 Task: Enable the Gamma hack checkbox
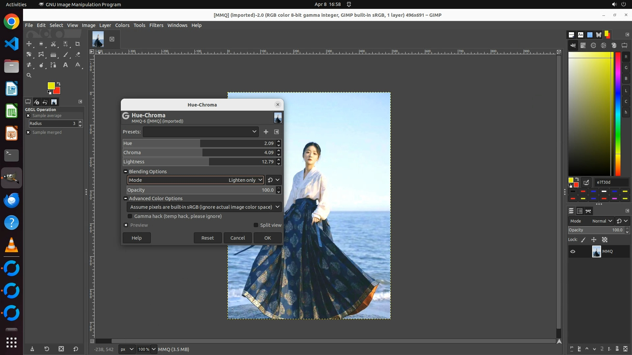pos(130,216)
